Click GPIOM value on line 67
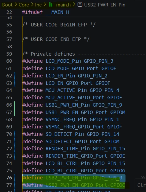The image size is (146, 192). point(118,112)
